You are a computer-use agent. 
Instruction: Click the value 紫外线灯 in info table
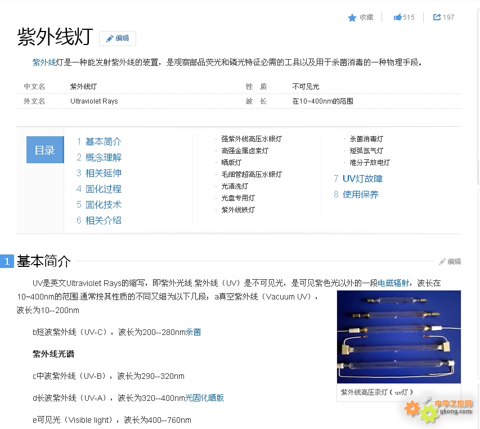pyautogui.click(x=84, y=87)
